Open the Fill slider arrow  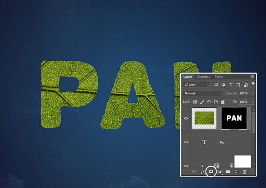(x=252, y=102)
